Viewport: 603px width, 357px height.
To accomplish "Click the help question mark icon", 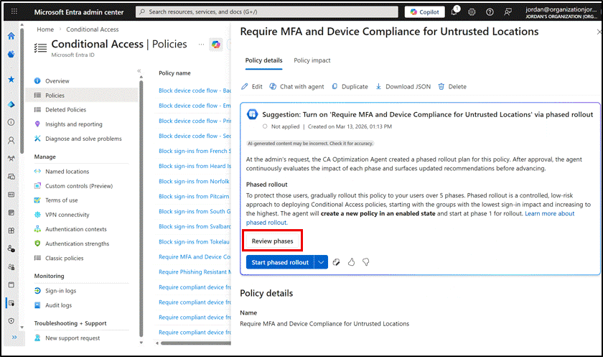I will (x=490, y=12).
